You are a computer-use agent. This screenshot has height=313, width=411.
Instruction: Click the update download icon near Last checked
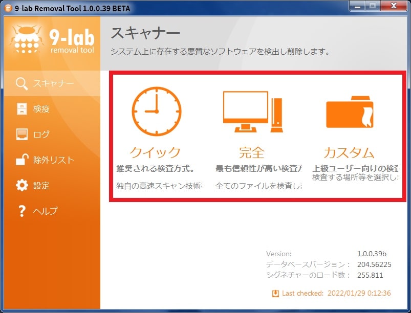275,294
